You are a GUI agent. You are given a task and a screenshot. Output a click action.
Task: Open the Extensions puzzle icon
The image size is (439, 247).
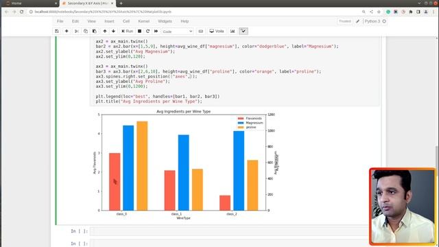[x=411, y=12]
